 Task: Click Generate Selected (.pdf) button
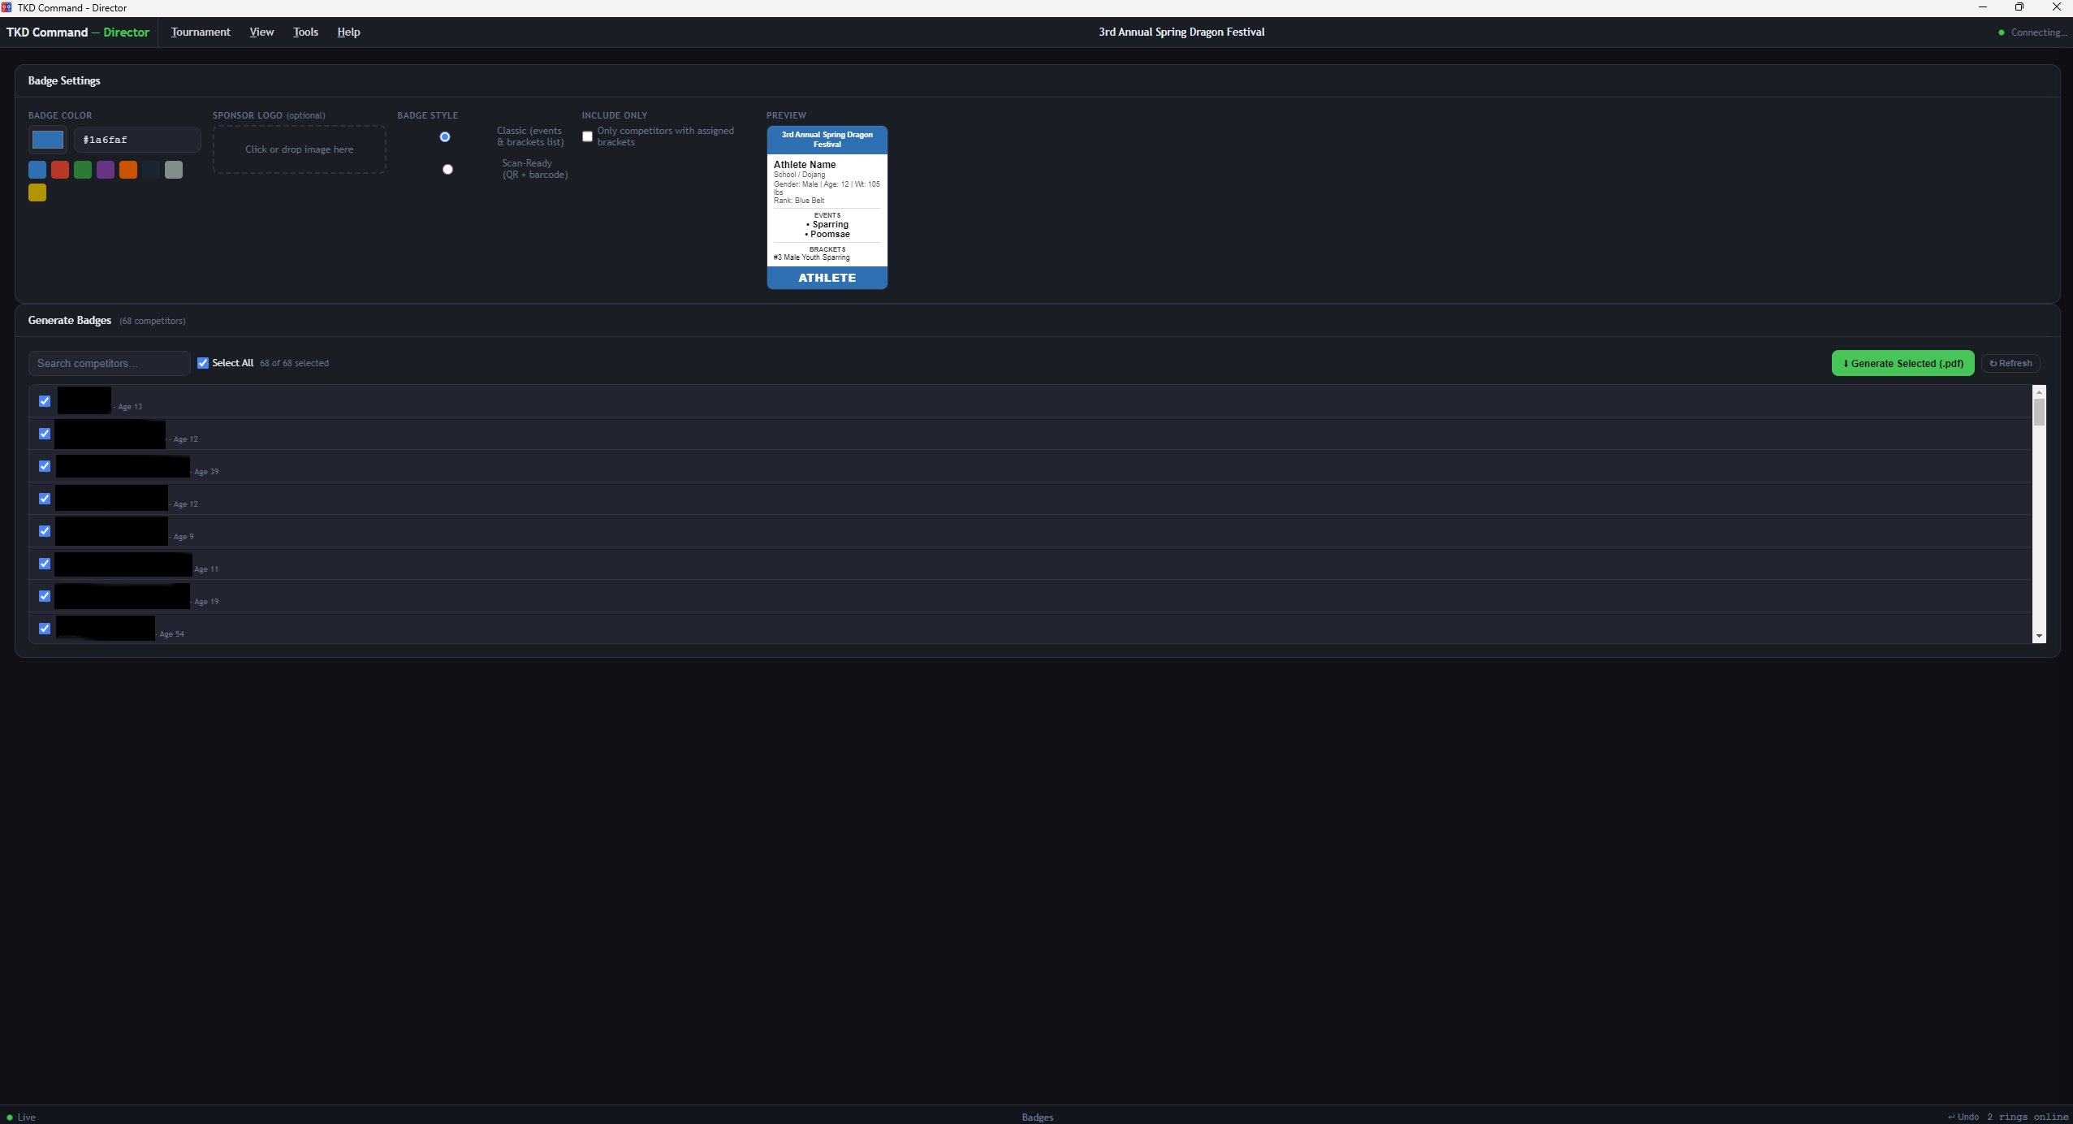click(x=1902, y=363)
